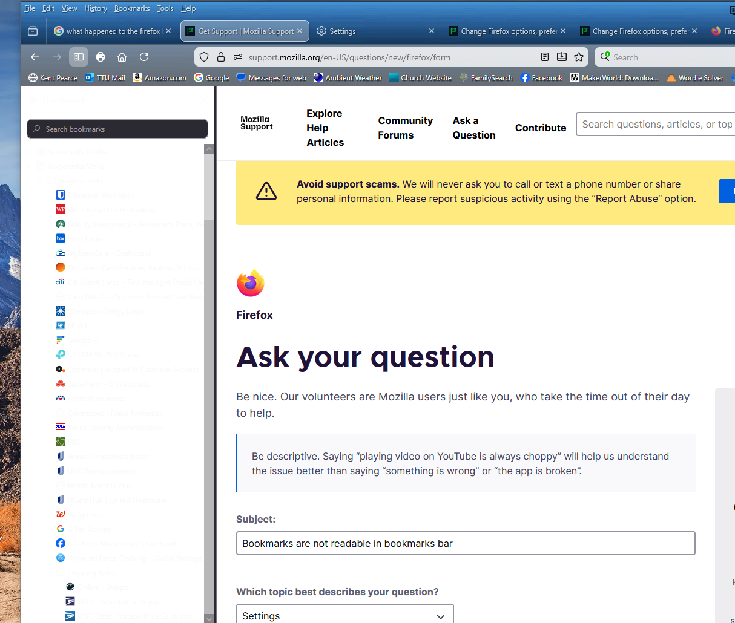Open the G Pay Activity bookmark
Viewport: 735px width, 623px height.
point(84,529)
